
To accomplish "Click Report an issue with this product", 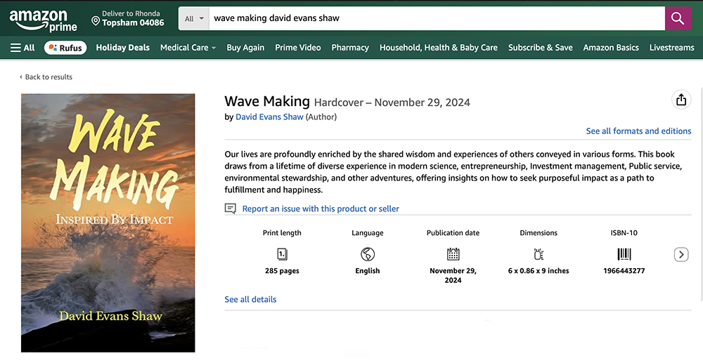I will coord(320,209).
